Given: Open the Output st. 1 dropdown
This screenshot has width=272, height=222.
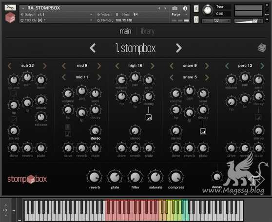Looking at the screenshot, I should (x=57, y=15).
